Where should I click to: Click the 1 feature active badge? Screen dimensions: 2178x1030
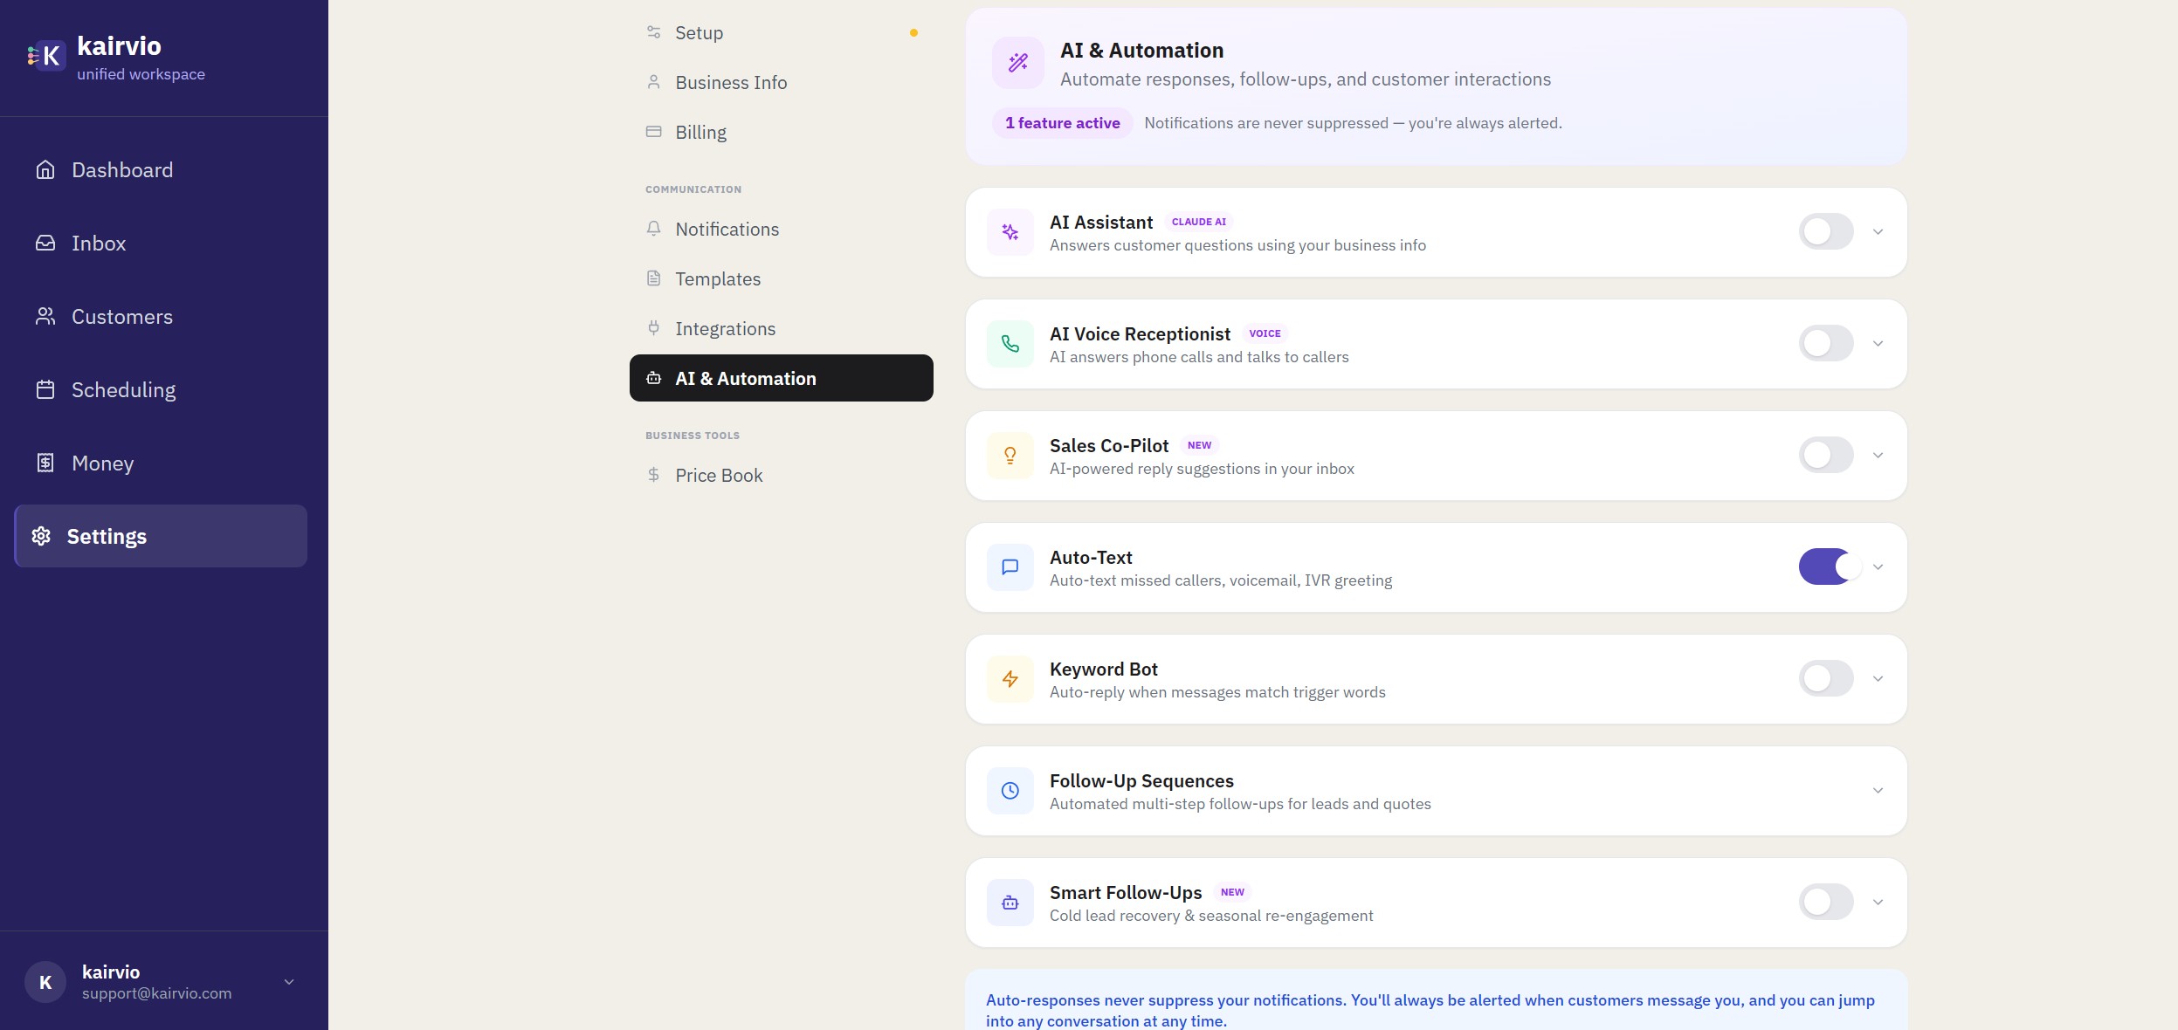tap(1062, 123)
